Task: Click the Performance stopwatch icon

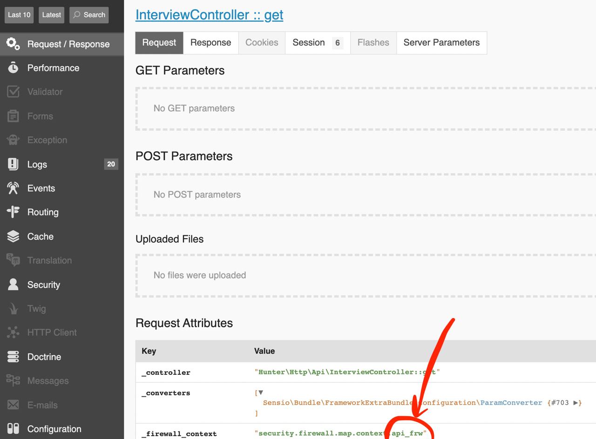Action: tap(13, 68)
